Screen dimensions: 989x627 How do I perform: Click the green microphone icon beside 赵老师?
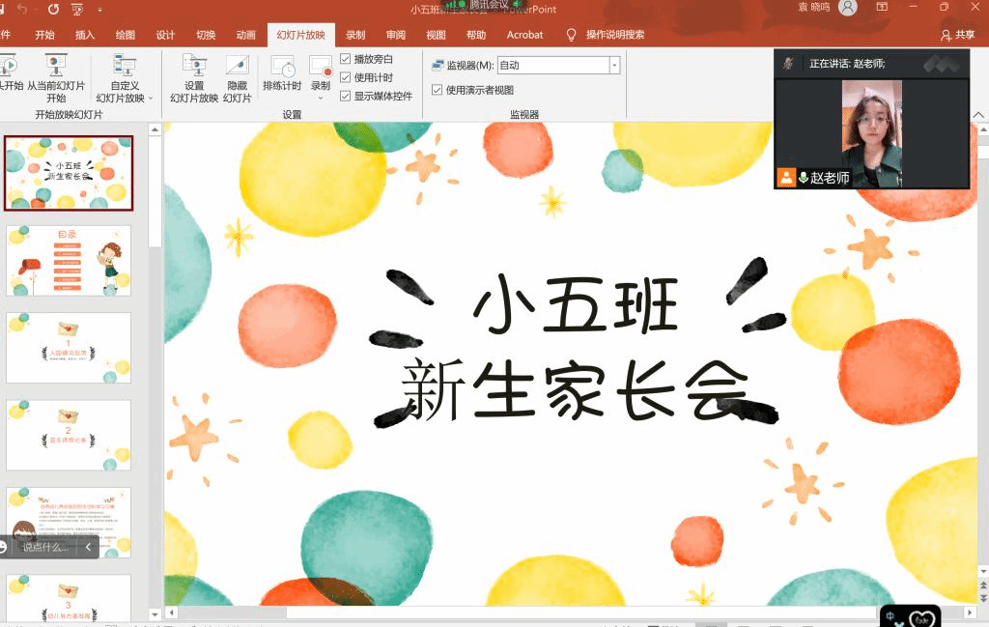[x=804, y=177]
